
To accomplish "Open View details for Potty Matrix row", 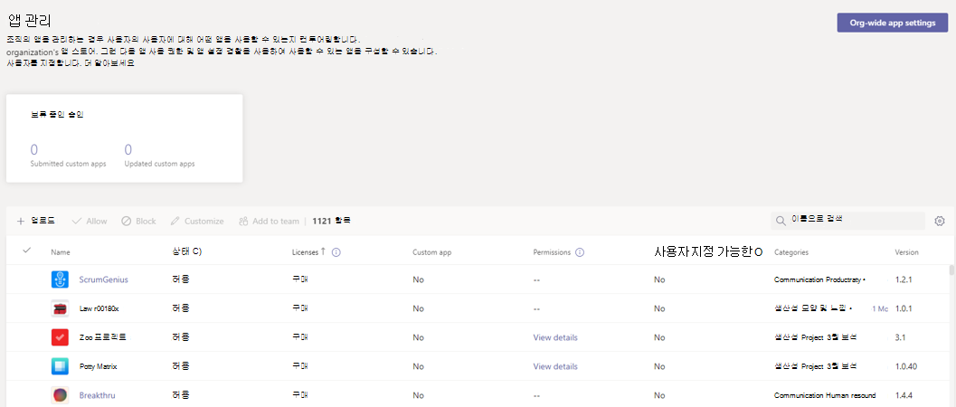I will (555, 367).
